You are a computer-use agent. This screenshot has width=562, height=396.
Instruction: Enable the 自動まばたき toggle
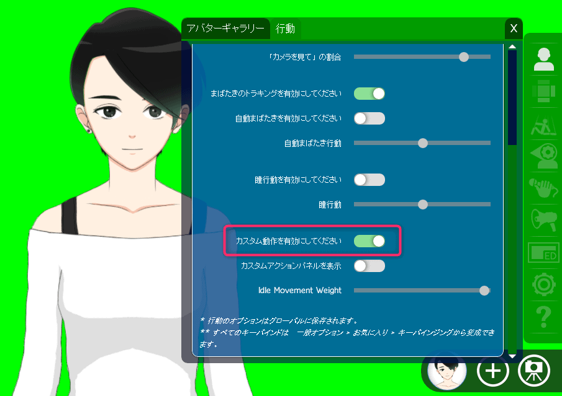pos(369,118)
